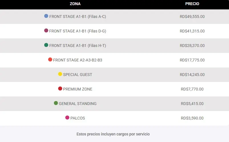The image size is (229, 142).
Task: Select the RD$3,590.00 price
Action: pos(192,118)
